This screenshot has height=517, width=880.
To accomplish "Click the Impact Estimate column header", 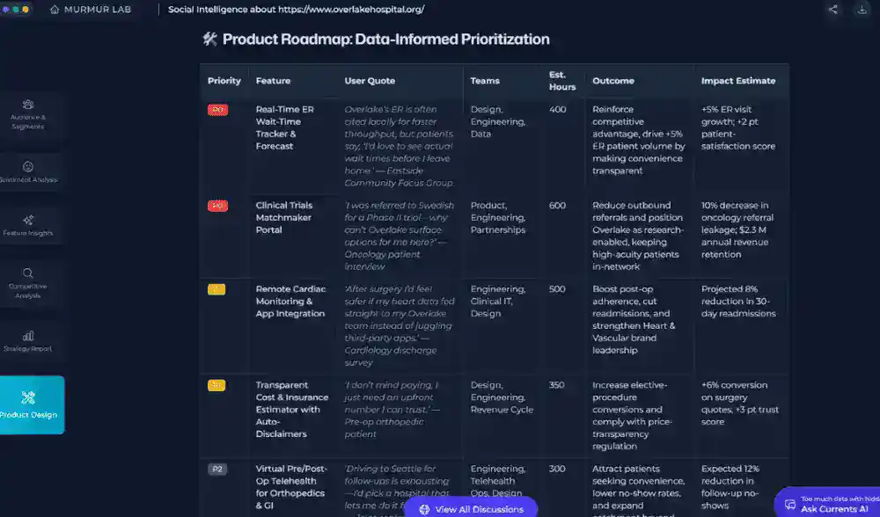I will [x=737, y=81].
